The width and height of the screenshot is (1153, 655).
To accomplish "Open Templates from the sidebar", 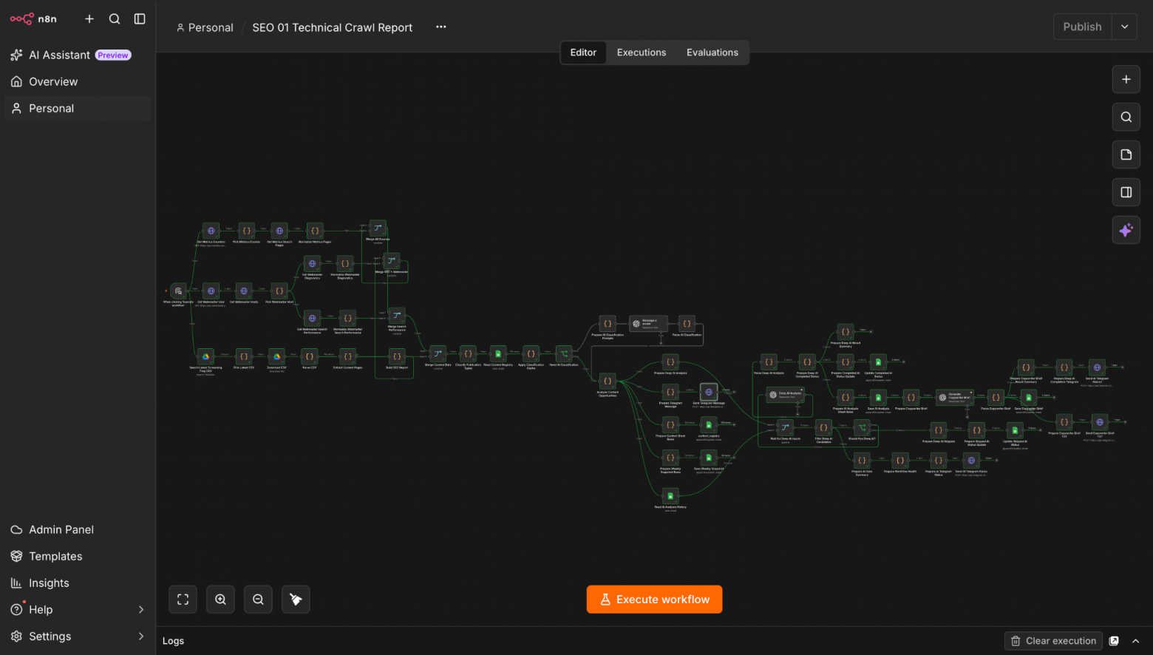I will pos(78,556).
